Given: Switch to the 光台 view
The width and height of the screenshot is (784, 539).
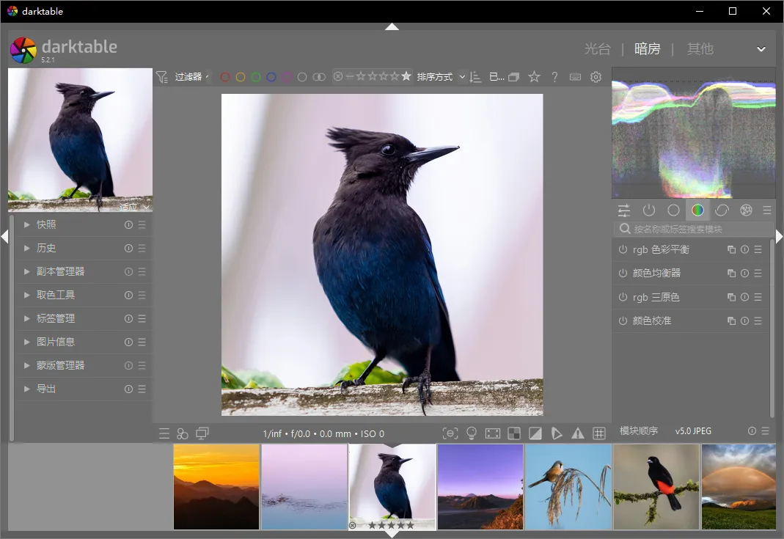Looking at the screenshot, I should (x=597, y=49).
